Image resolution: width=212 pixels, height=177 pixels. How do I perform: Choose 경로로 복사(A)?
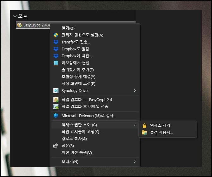95,139
